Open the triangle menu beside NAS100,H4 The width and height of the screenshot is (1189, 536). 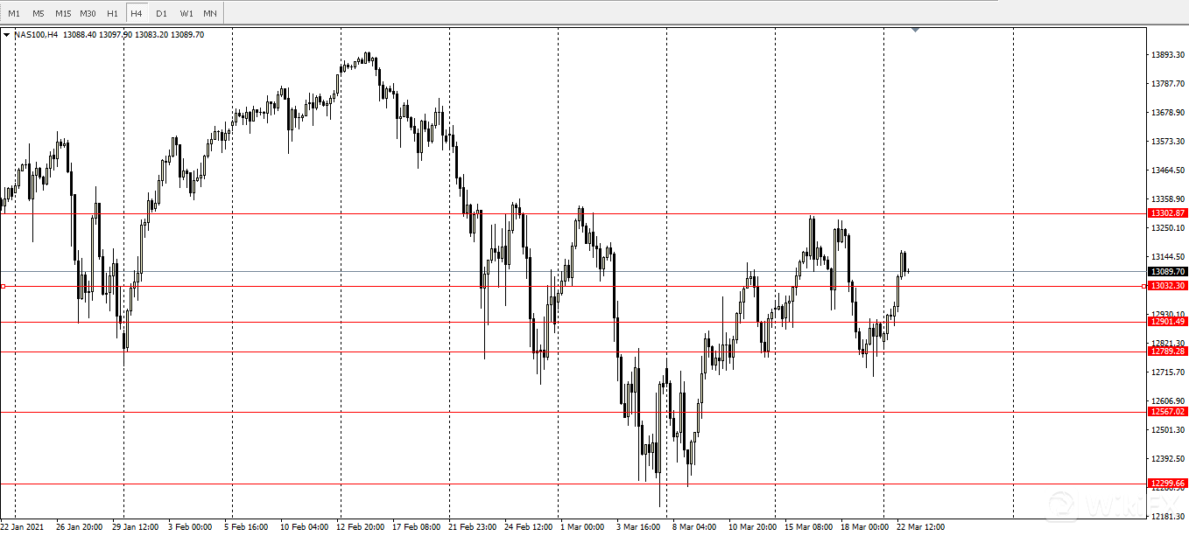(x=7, y=35)
